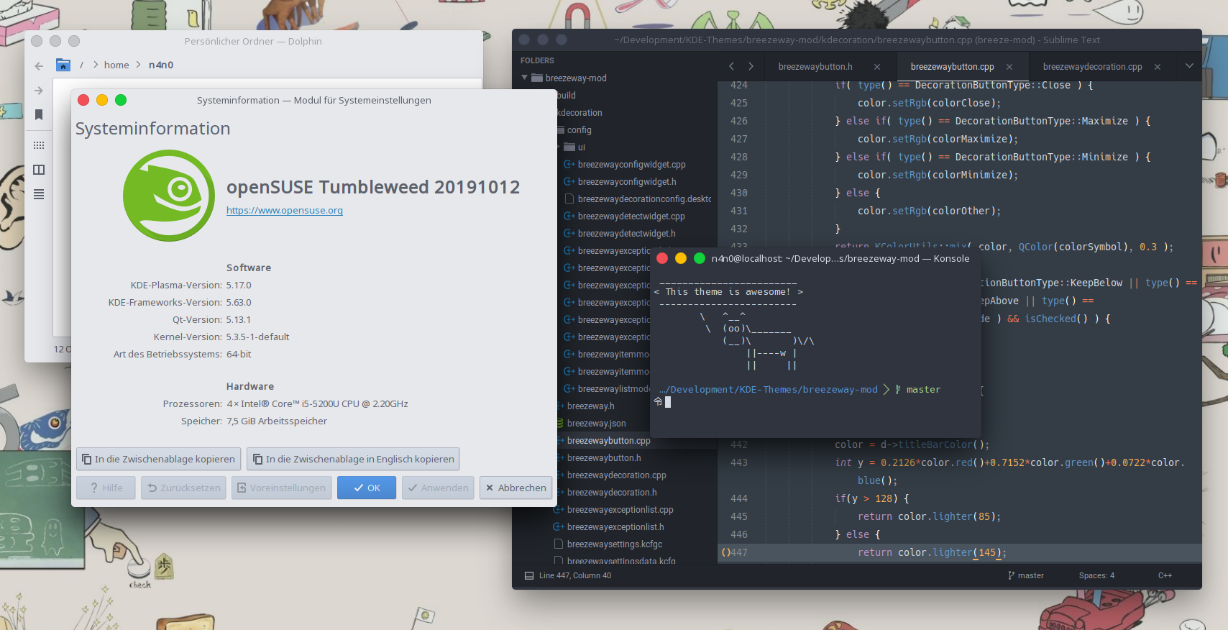Click the master git branch indicator in status bar
This screenshot has width=1228, height=630.
(1026, 575)
